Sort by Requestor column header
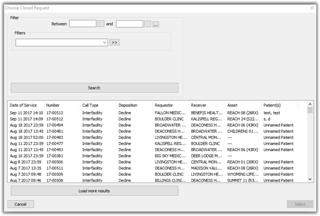 tap(171, 105)
